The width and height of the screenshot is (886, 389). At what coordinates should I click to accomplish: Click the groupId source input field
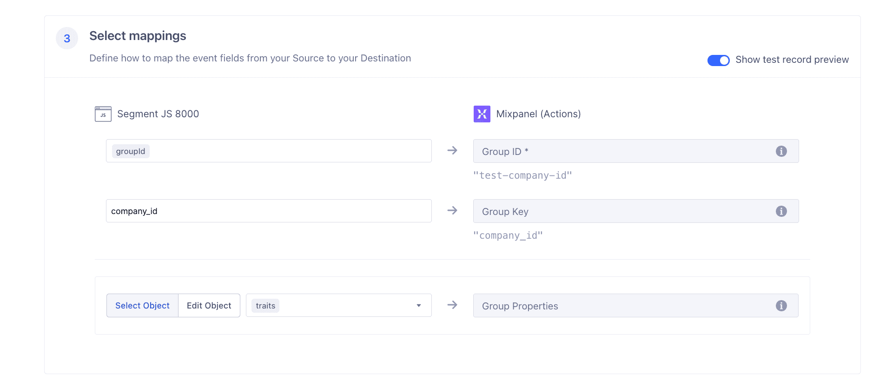288,151
